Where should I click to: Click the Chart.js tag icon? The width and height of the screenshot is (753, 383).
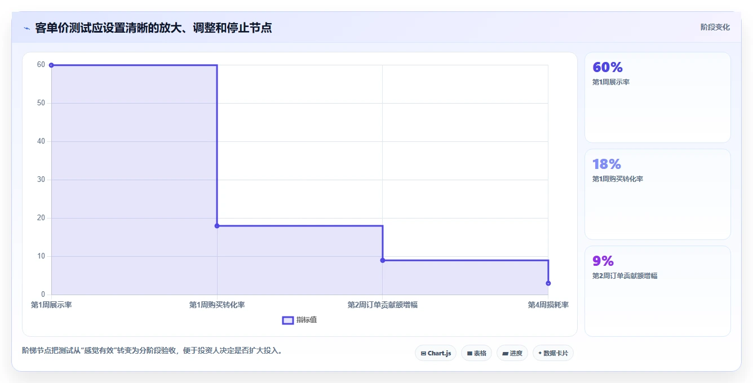[423, 354]
